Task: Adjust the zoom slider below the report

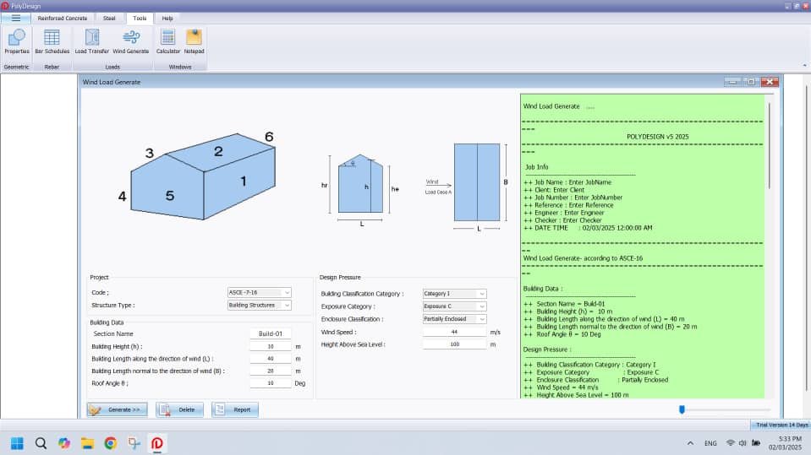Action: pos(682,409)
